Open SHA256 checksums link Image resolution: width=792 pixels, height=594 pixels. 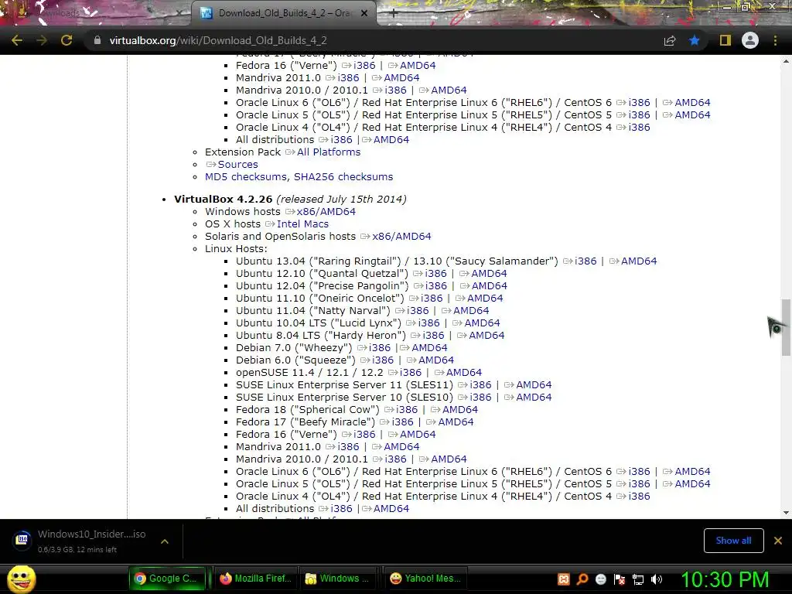point(343,177)
